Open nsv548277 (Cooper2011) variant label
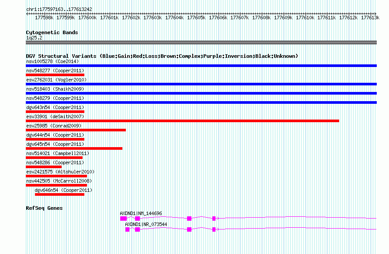 [55, 71]
